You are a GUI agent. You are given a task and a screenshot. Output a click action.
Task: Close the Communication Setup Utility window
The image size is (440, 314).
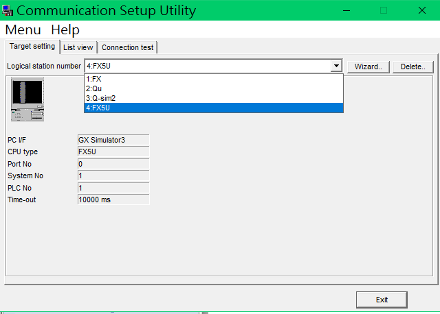(x=421, y=10)
